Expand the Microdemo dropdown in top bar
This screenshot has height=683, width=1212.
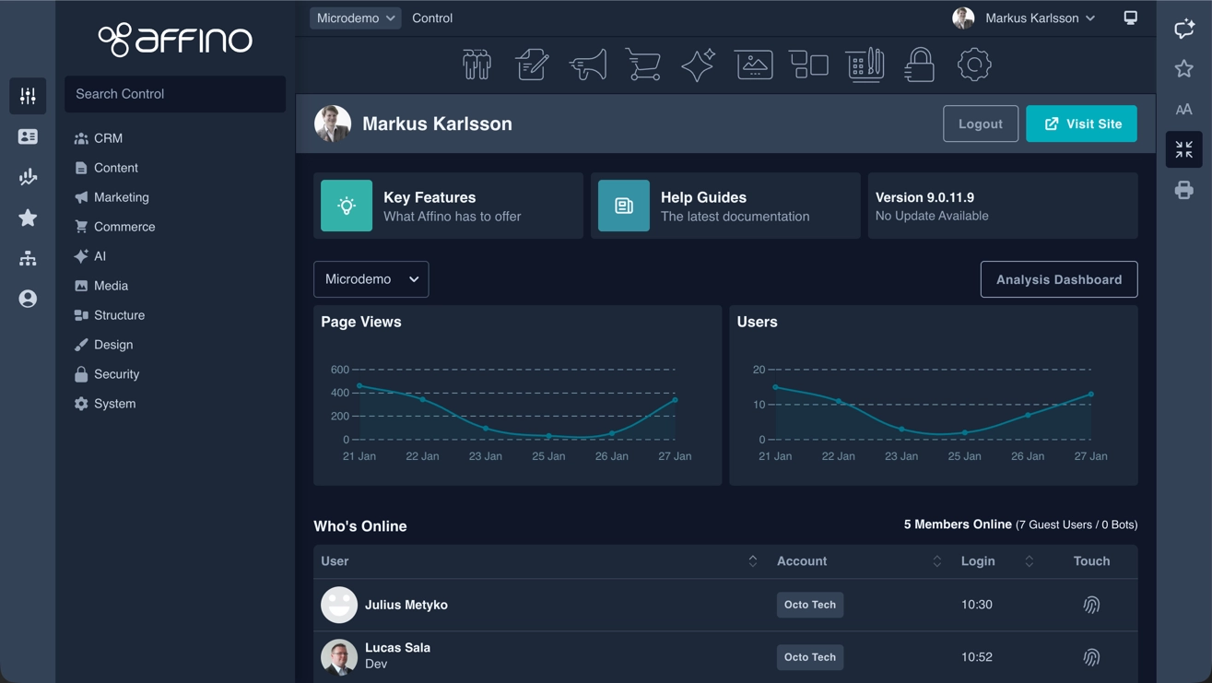click(355, 18)
